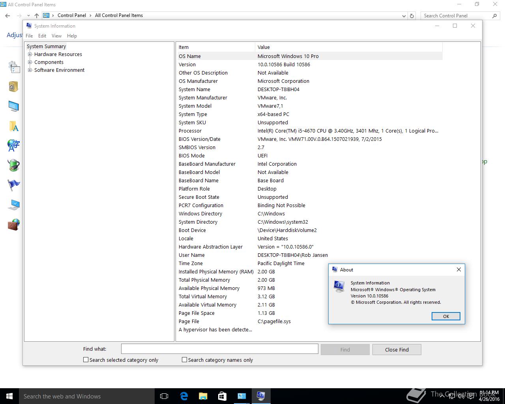
Task: Open System computer icon in Control Panel
Action: pos(14,204)
